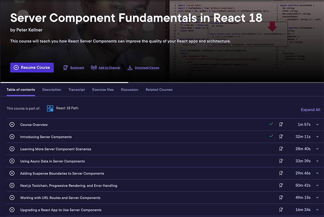Screen dimensions: 324x217
Task: Open the Discussion tab
Action: click(129, 90)
